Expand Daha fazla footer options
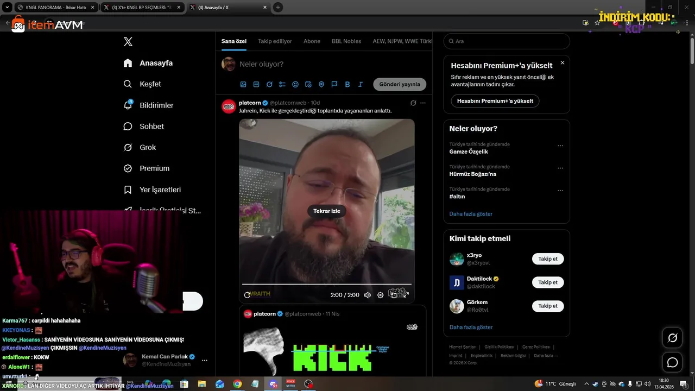 pos(546,356)
